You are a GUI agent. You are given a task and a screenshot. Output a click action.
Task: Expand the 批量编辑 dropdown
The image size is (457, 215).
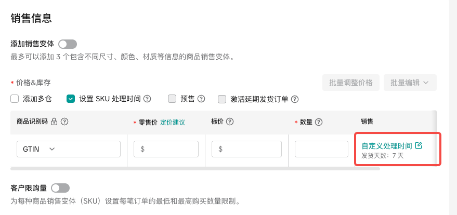pyautogui.click(x=410, y=83)
